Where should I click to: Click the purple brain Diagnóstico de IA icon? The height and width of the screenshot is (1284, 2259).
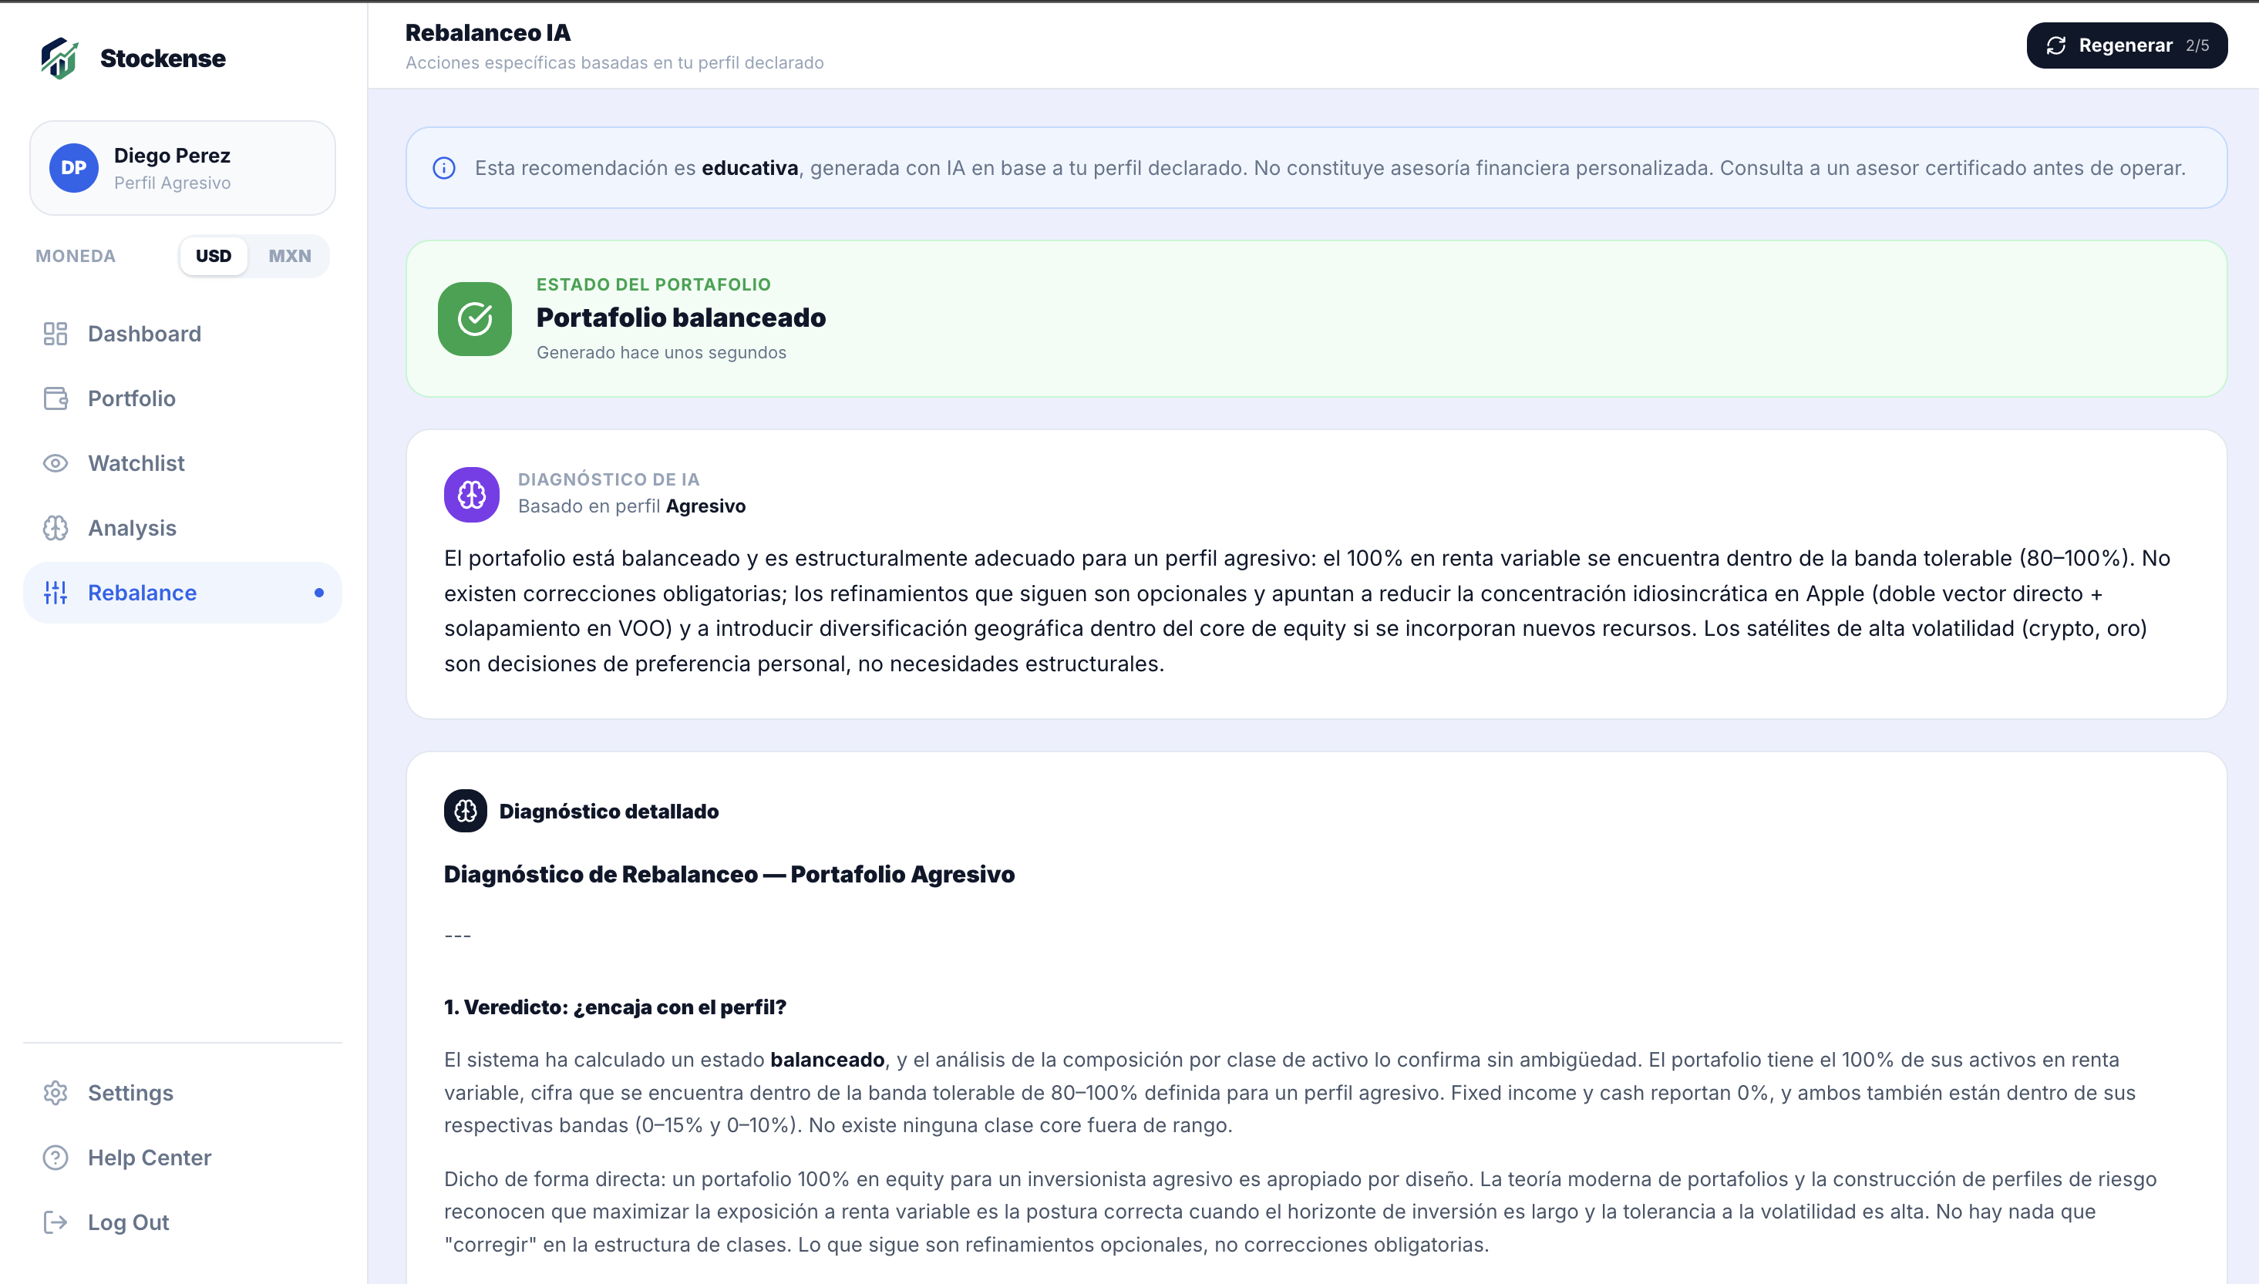click(472, 494)
